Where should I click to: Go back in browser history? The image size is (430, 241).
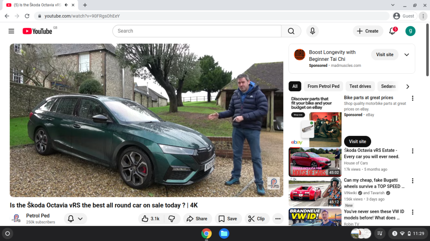7,16
